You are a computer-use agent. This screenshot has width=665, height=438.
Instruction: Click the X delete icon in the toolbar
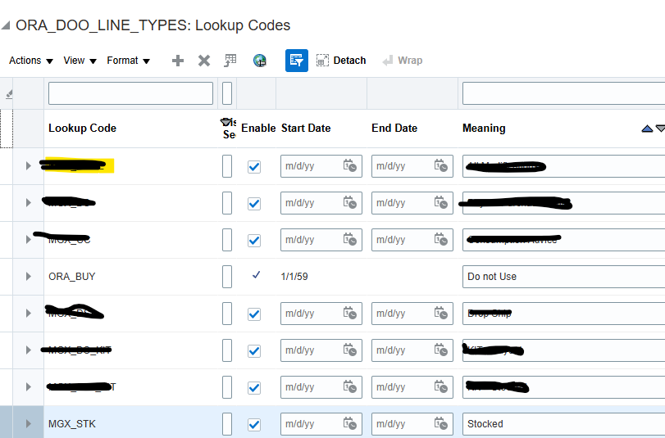(204, 61)
